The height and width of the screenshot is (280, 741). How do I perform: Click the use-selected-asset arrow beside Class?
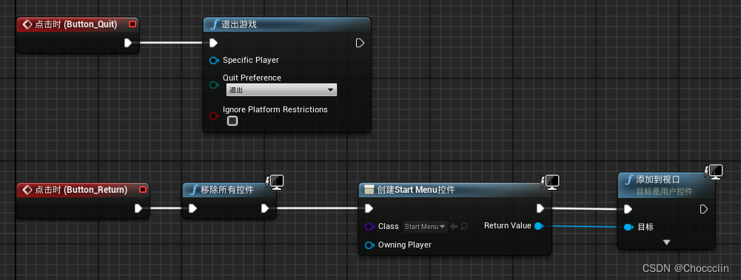454,227
